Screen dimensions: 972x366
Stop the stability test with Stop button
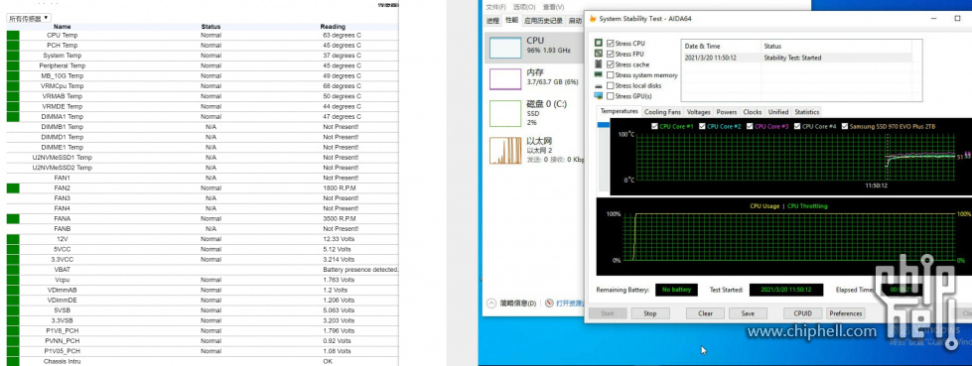(649, 313)
